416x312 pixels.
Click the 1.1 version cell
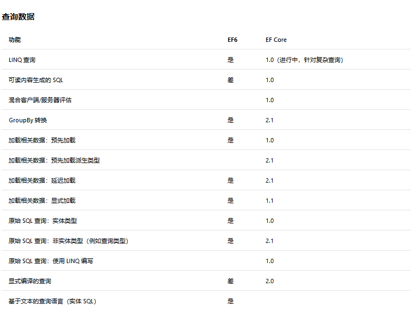[269, 201]
